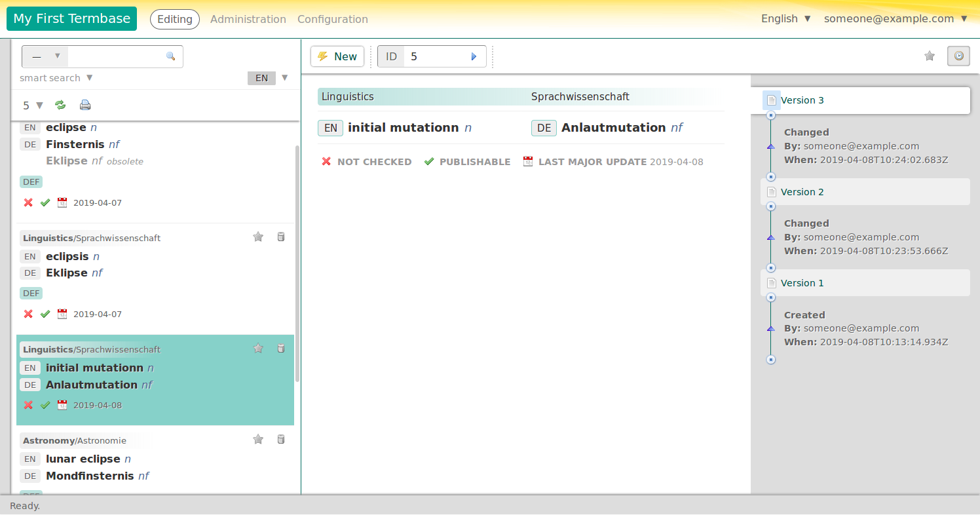Create a new entry with the New button
The image size is (980, 515).
point(337,56)
